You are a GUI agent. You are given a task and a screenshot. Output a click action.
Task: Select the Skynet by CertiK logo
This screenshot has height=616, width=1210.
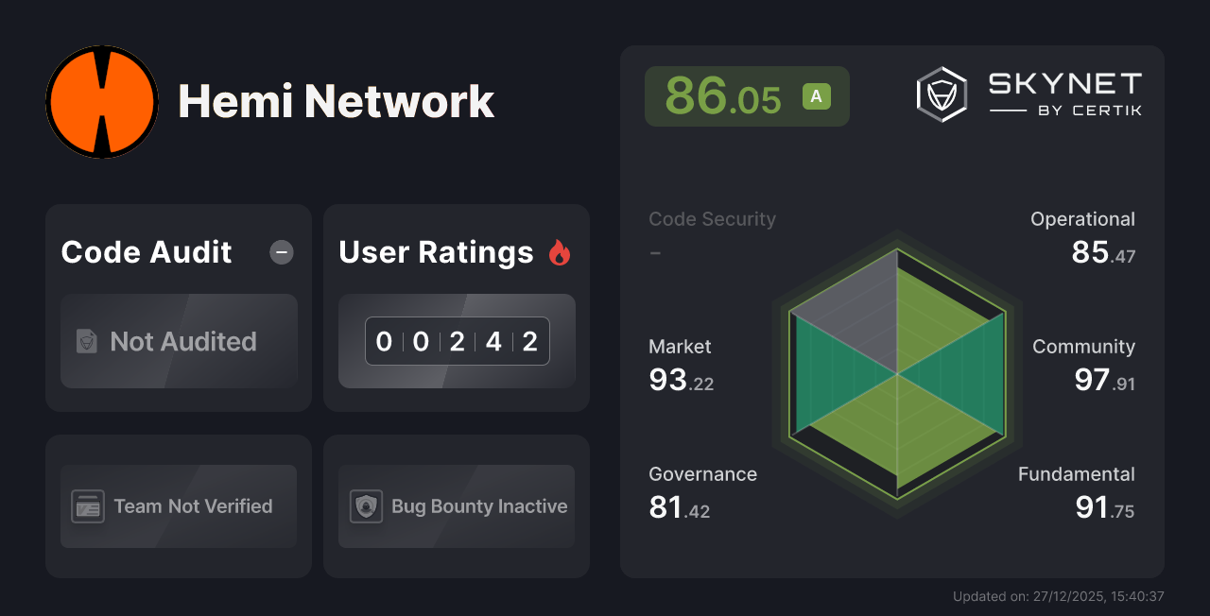click(1030, 93)
